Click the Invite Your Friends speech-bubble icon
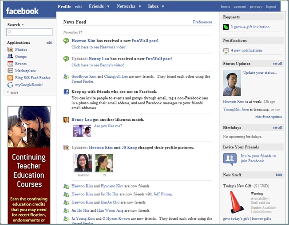Image resolution: width=289 pixels, height=225 pixels. (230, 159)
